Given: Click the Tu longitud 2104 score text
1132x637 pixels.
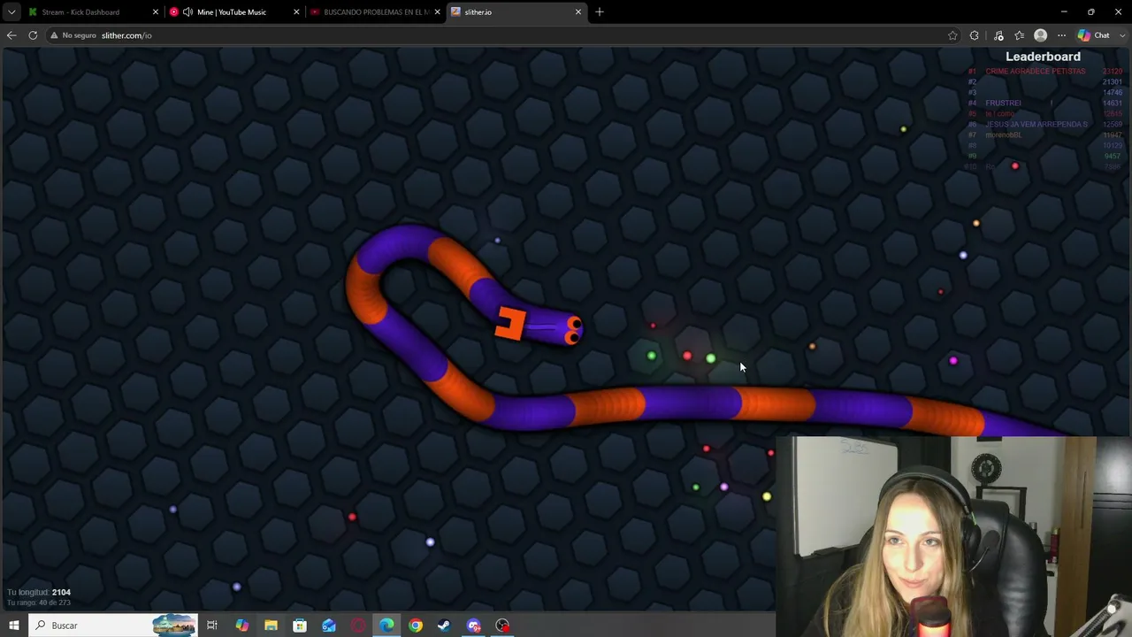Looking at the screenshot, I should point(39,592).
